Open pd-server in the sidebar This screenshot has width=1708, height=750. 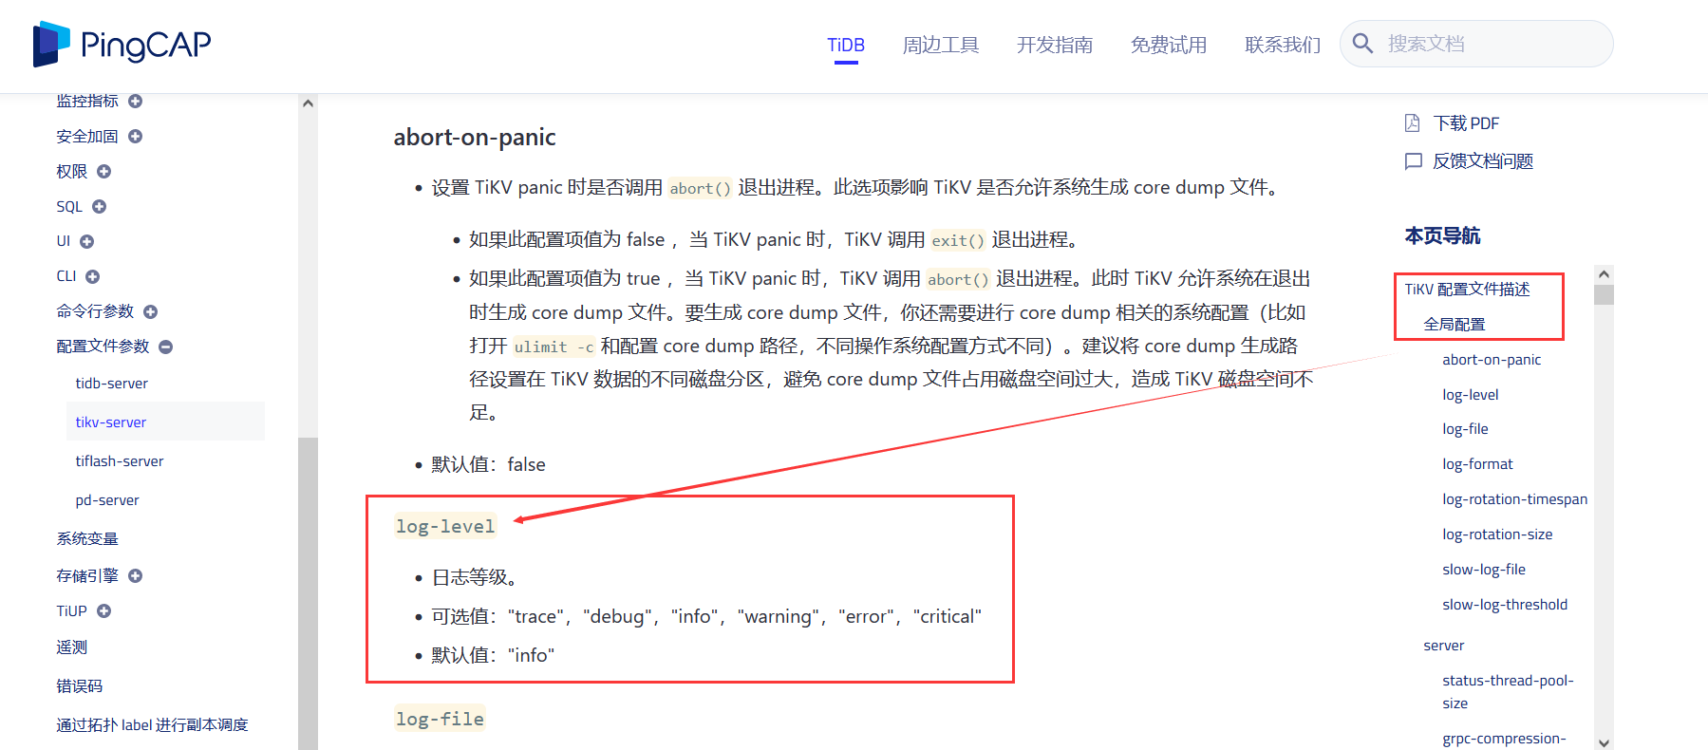coord(107,500)
